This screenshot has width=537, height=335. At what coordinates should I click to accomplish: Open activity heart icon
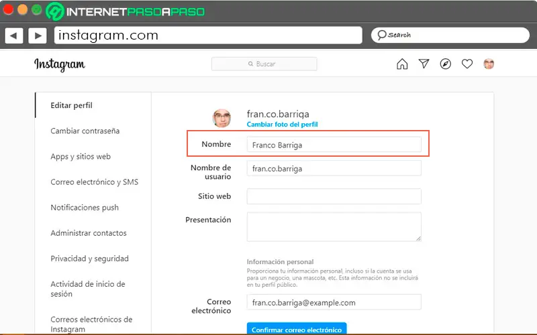tap(467, 64)
